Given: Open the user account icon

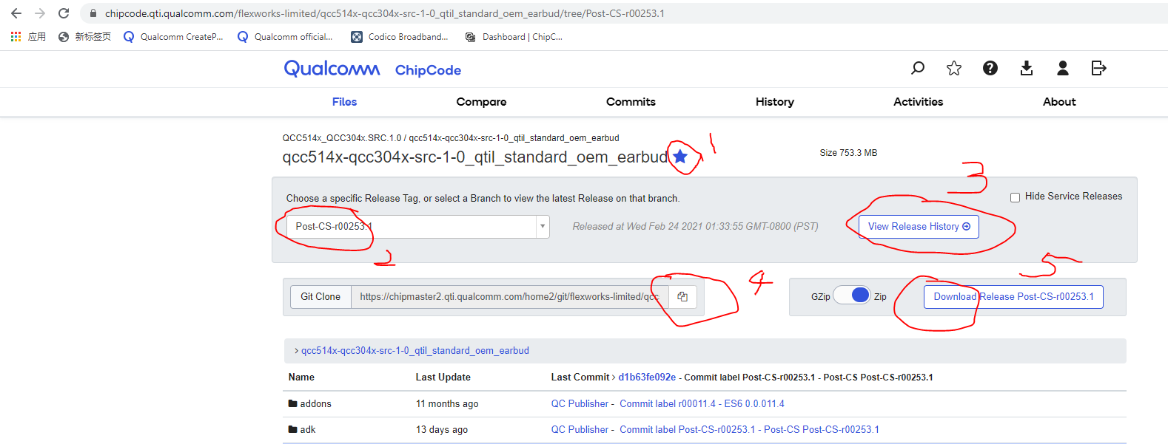Looking at the screenshot, I should (1063, 68).
